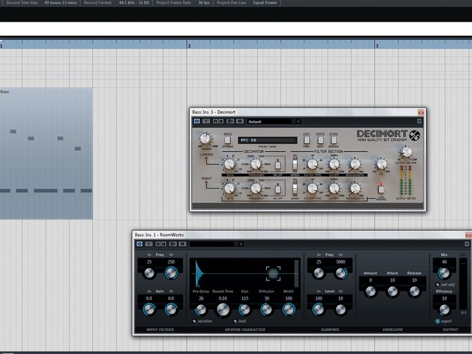Toggle the Decimort plugin bypass power icon

click(197, 121)
